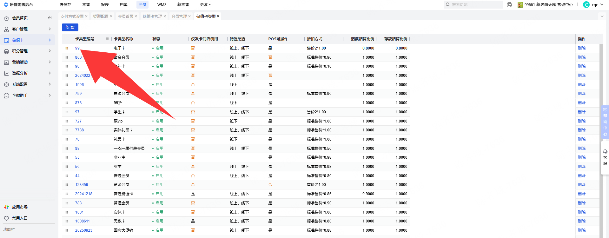Screen dimensions: 609x238
Task: Open the 卡类型编号 column menu icon
Action: pos(107,39)
